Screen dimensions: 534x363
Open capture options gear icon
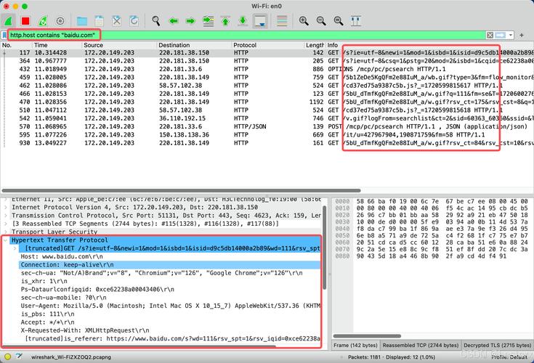60,20
